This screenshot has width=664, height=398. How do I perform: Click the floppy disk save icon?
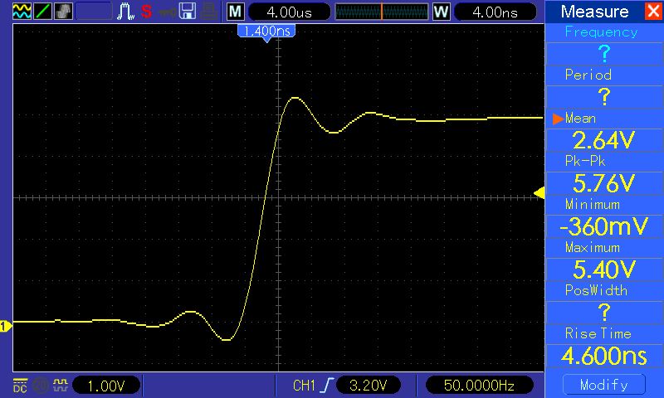[188, 12]
